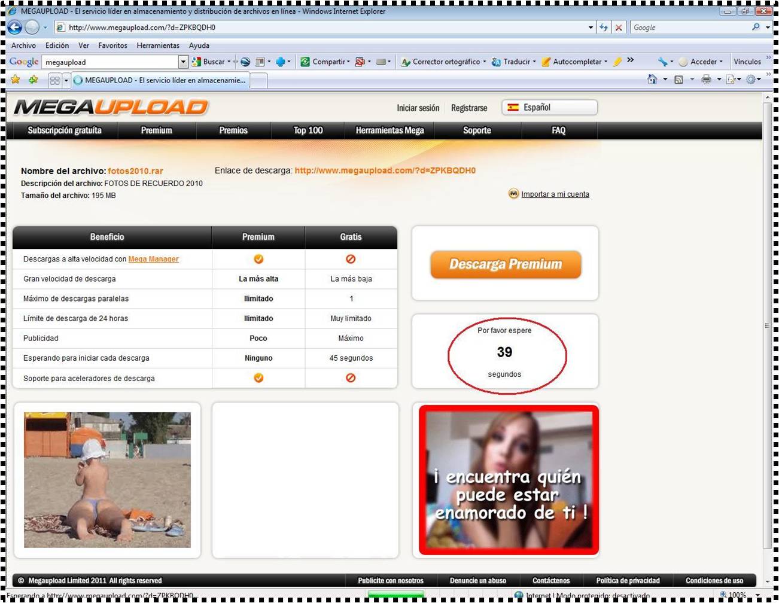
Task: Click Google Toolbar Buscar search button
Action: [208, 62]
